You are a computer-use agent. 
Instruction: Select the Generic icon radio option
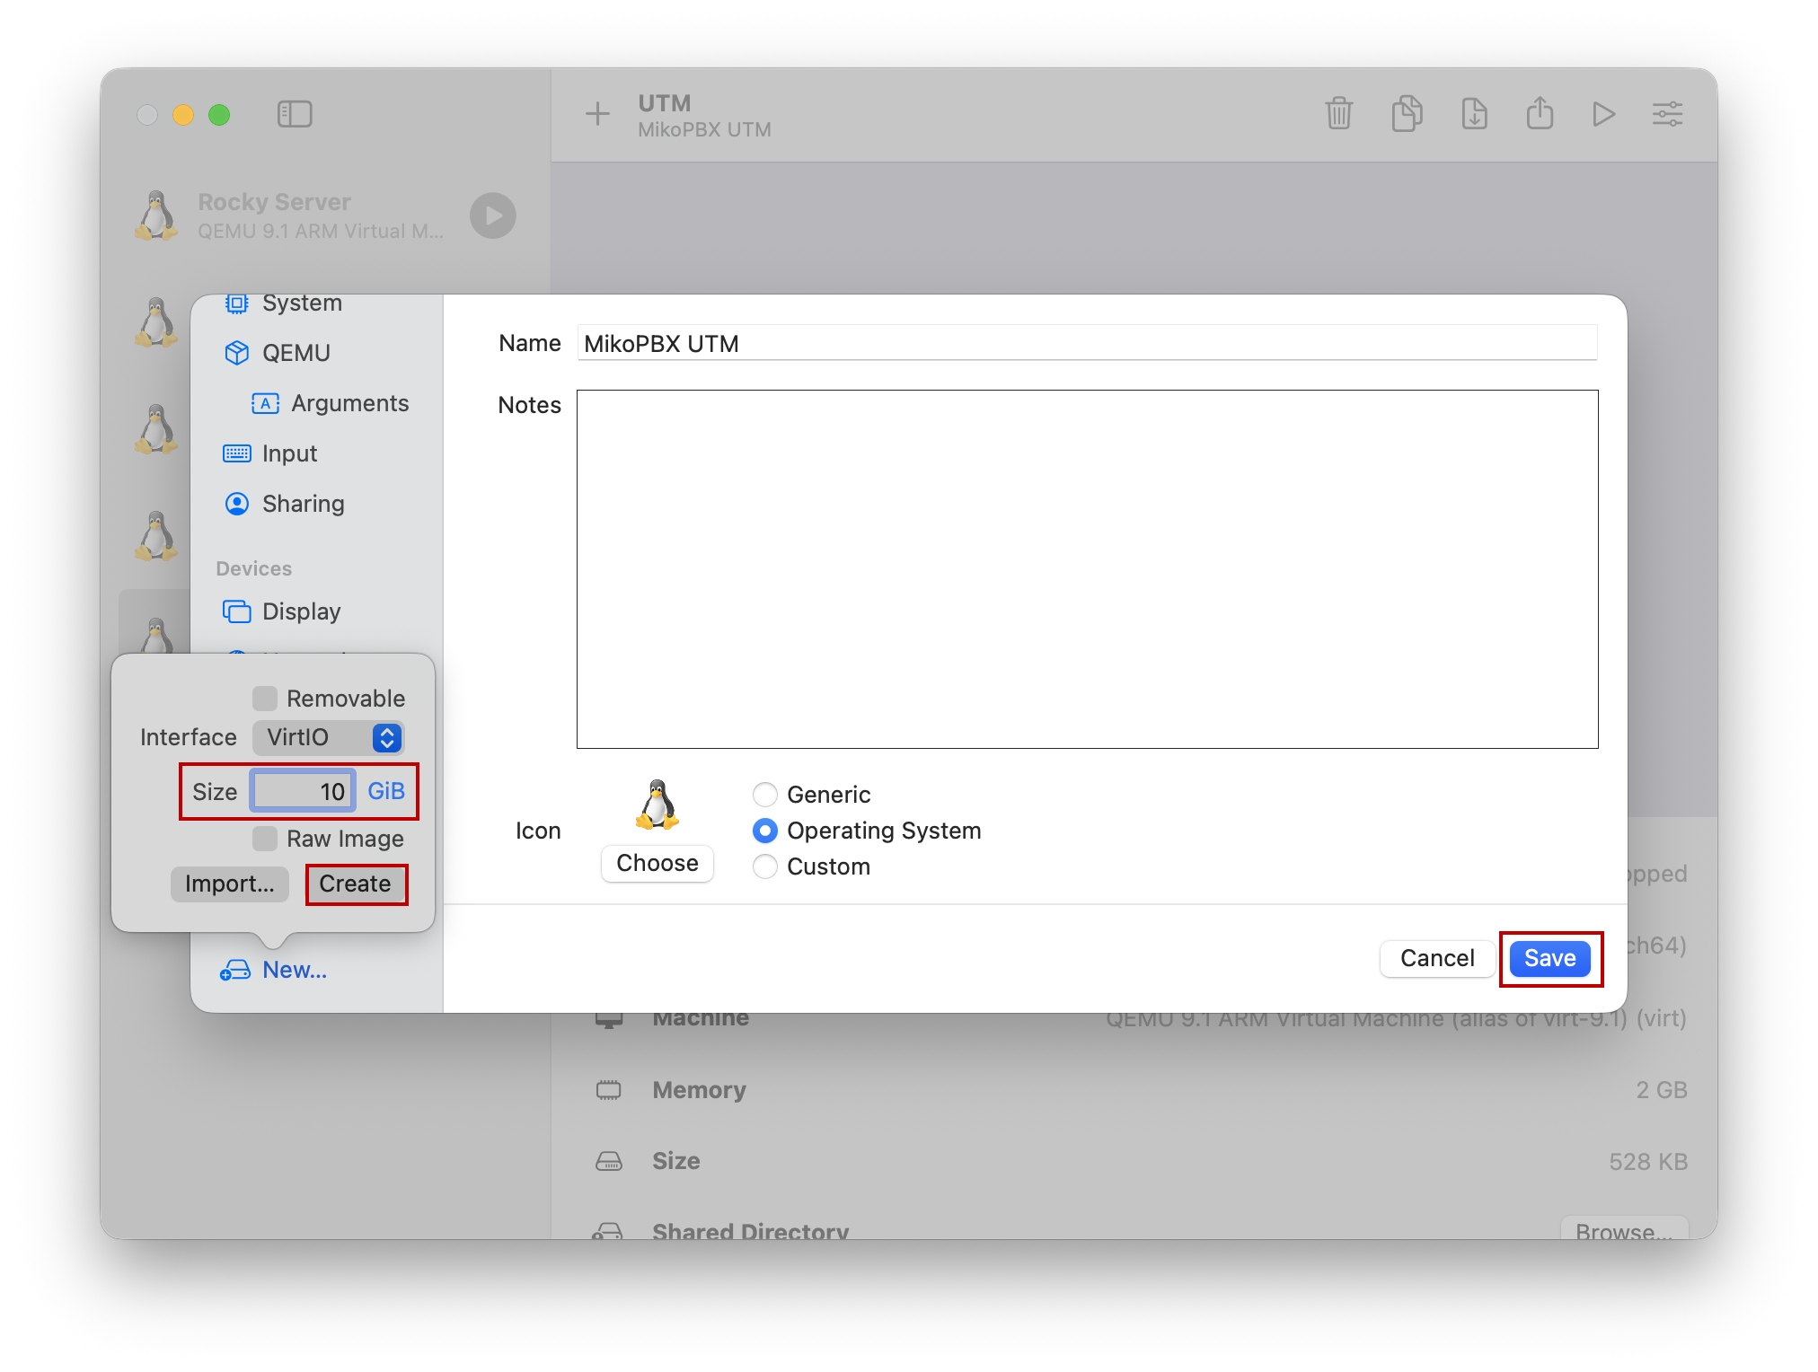[x=765, y=795]
